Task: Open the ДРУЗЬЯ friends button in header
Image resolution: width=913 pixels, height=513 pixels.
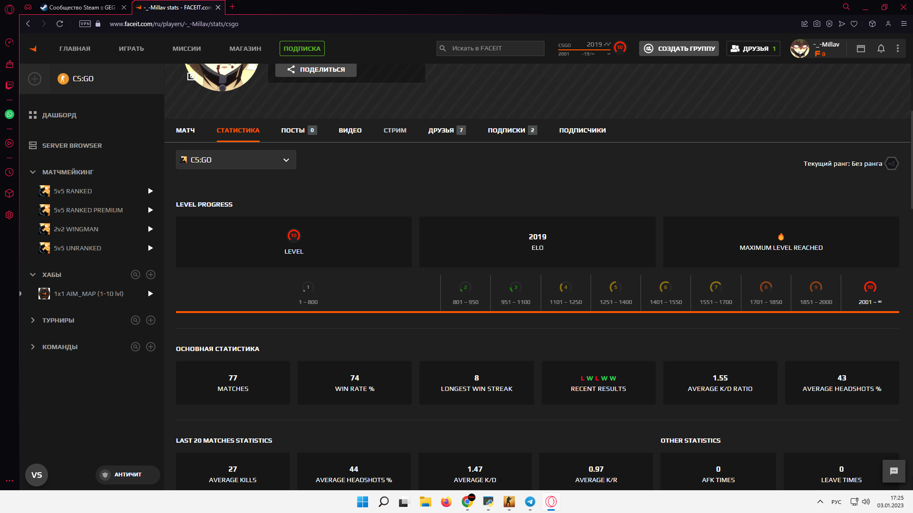Action: [753, 48]
